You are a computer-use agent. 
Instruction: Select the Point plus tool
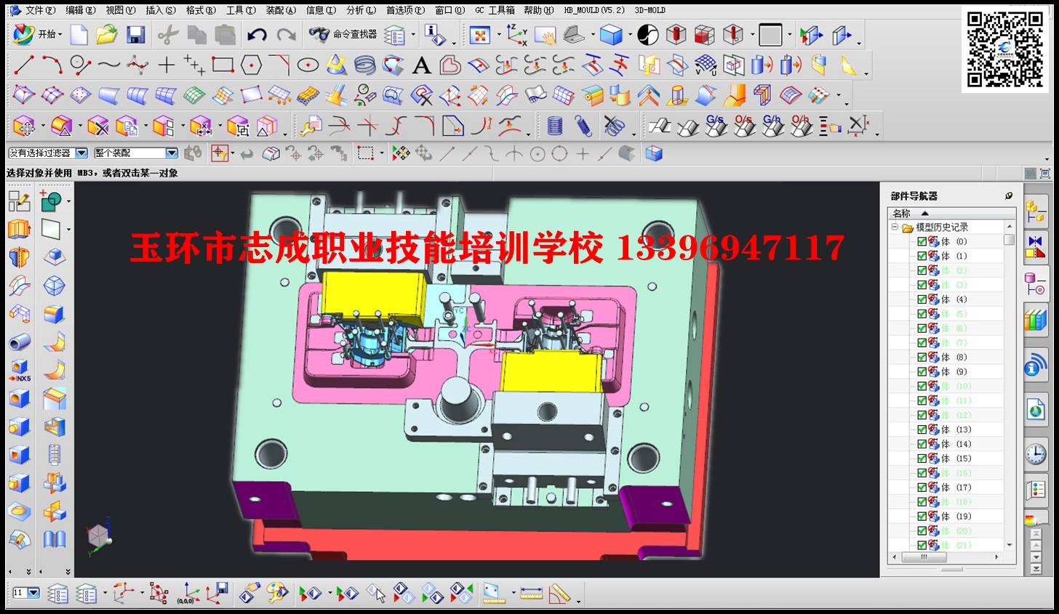[167, 65]
